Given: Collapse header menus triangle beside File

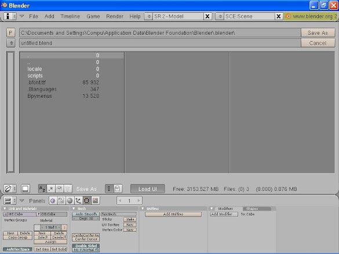Looking at the screenshot, I should (22, 16).
